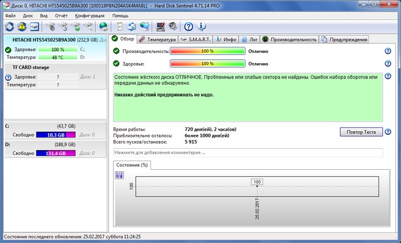The image size is (401, 243).
Task: Click the blue refresh arrows toolbar icon
Action: coord(9,26)
